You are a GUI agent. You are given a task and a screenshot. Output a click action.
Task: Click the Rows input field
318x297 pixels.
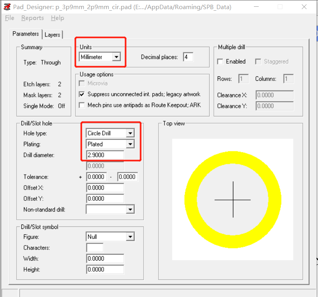pyautogui.click(x=243, y=78)
